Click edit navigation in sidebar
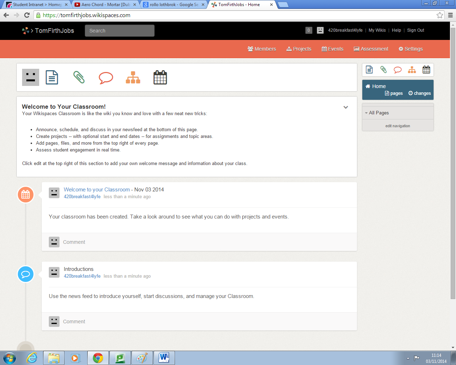The height and width of the screenshot is (365, 456). click(398, 126)
